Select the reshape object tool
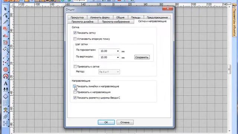The height and width of the screenshot is (134, 238). [x=6, y=16]
